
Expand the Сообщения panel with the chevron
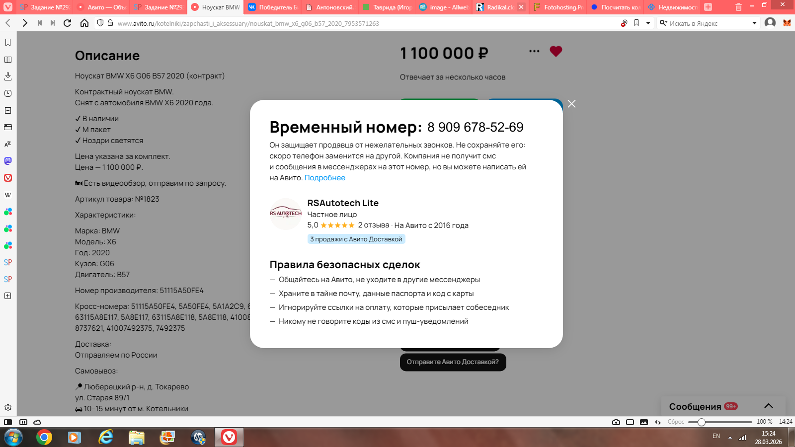click(x=769, y=406)
